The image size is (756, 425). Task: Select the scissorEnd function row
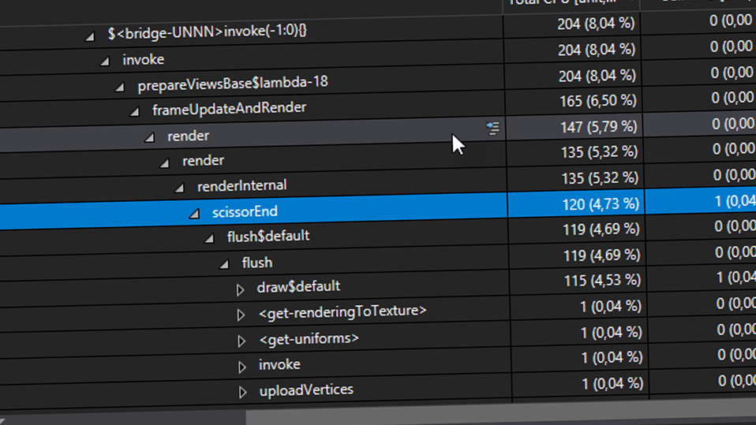[245, 211]
